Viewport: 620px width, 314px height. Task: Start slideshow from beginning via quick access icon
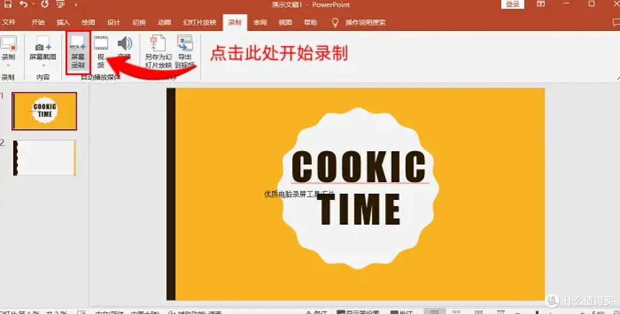[60, 5]
